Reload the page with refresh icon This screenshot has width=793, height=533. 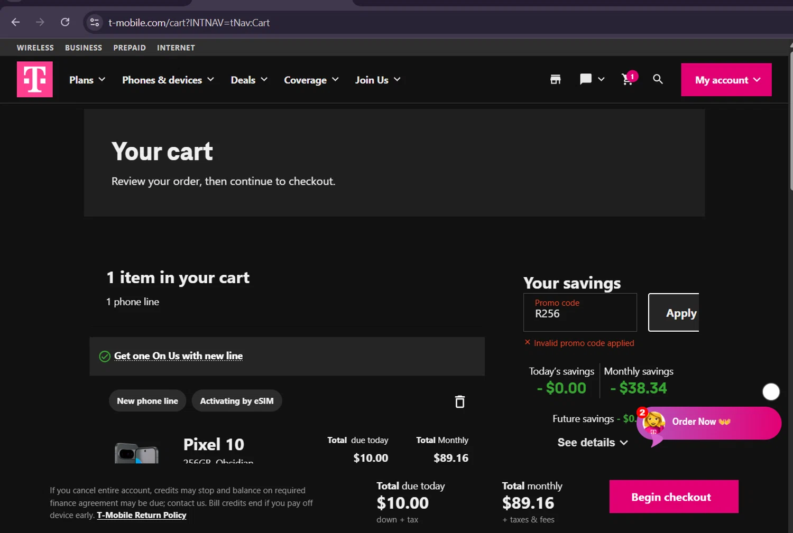[65, 22]
